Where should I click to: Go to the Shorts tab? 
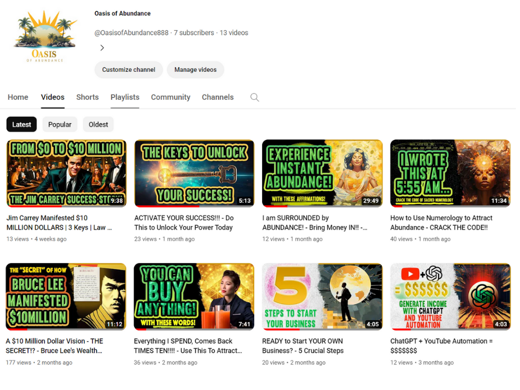(87, 97)
